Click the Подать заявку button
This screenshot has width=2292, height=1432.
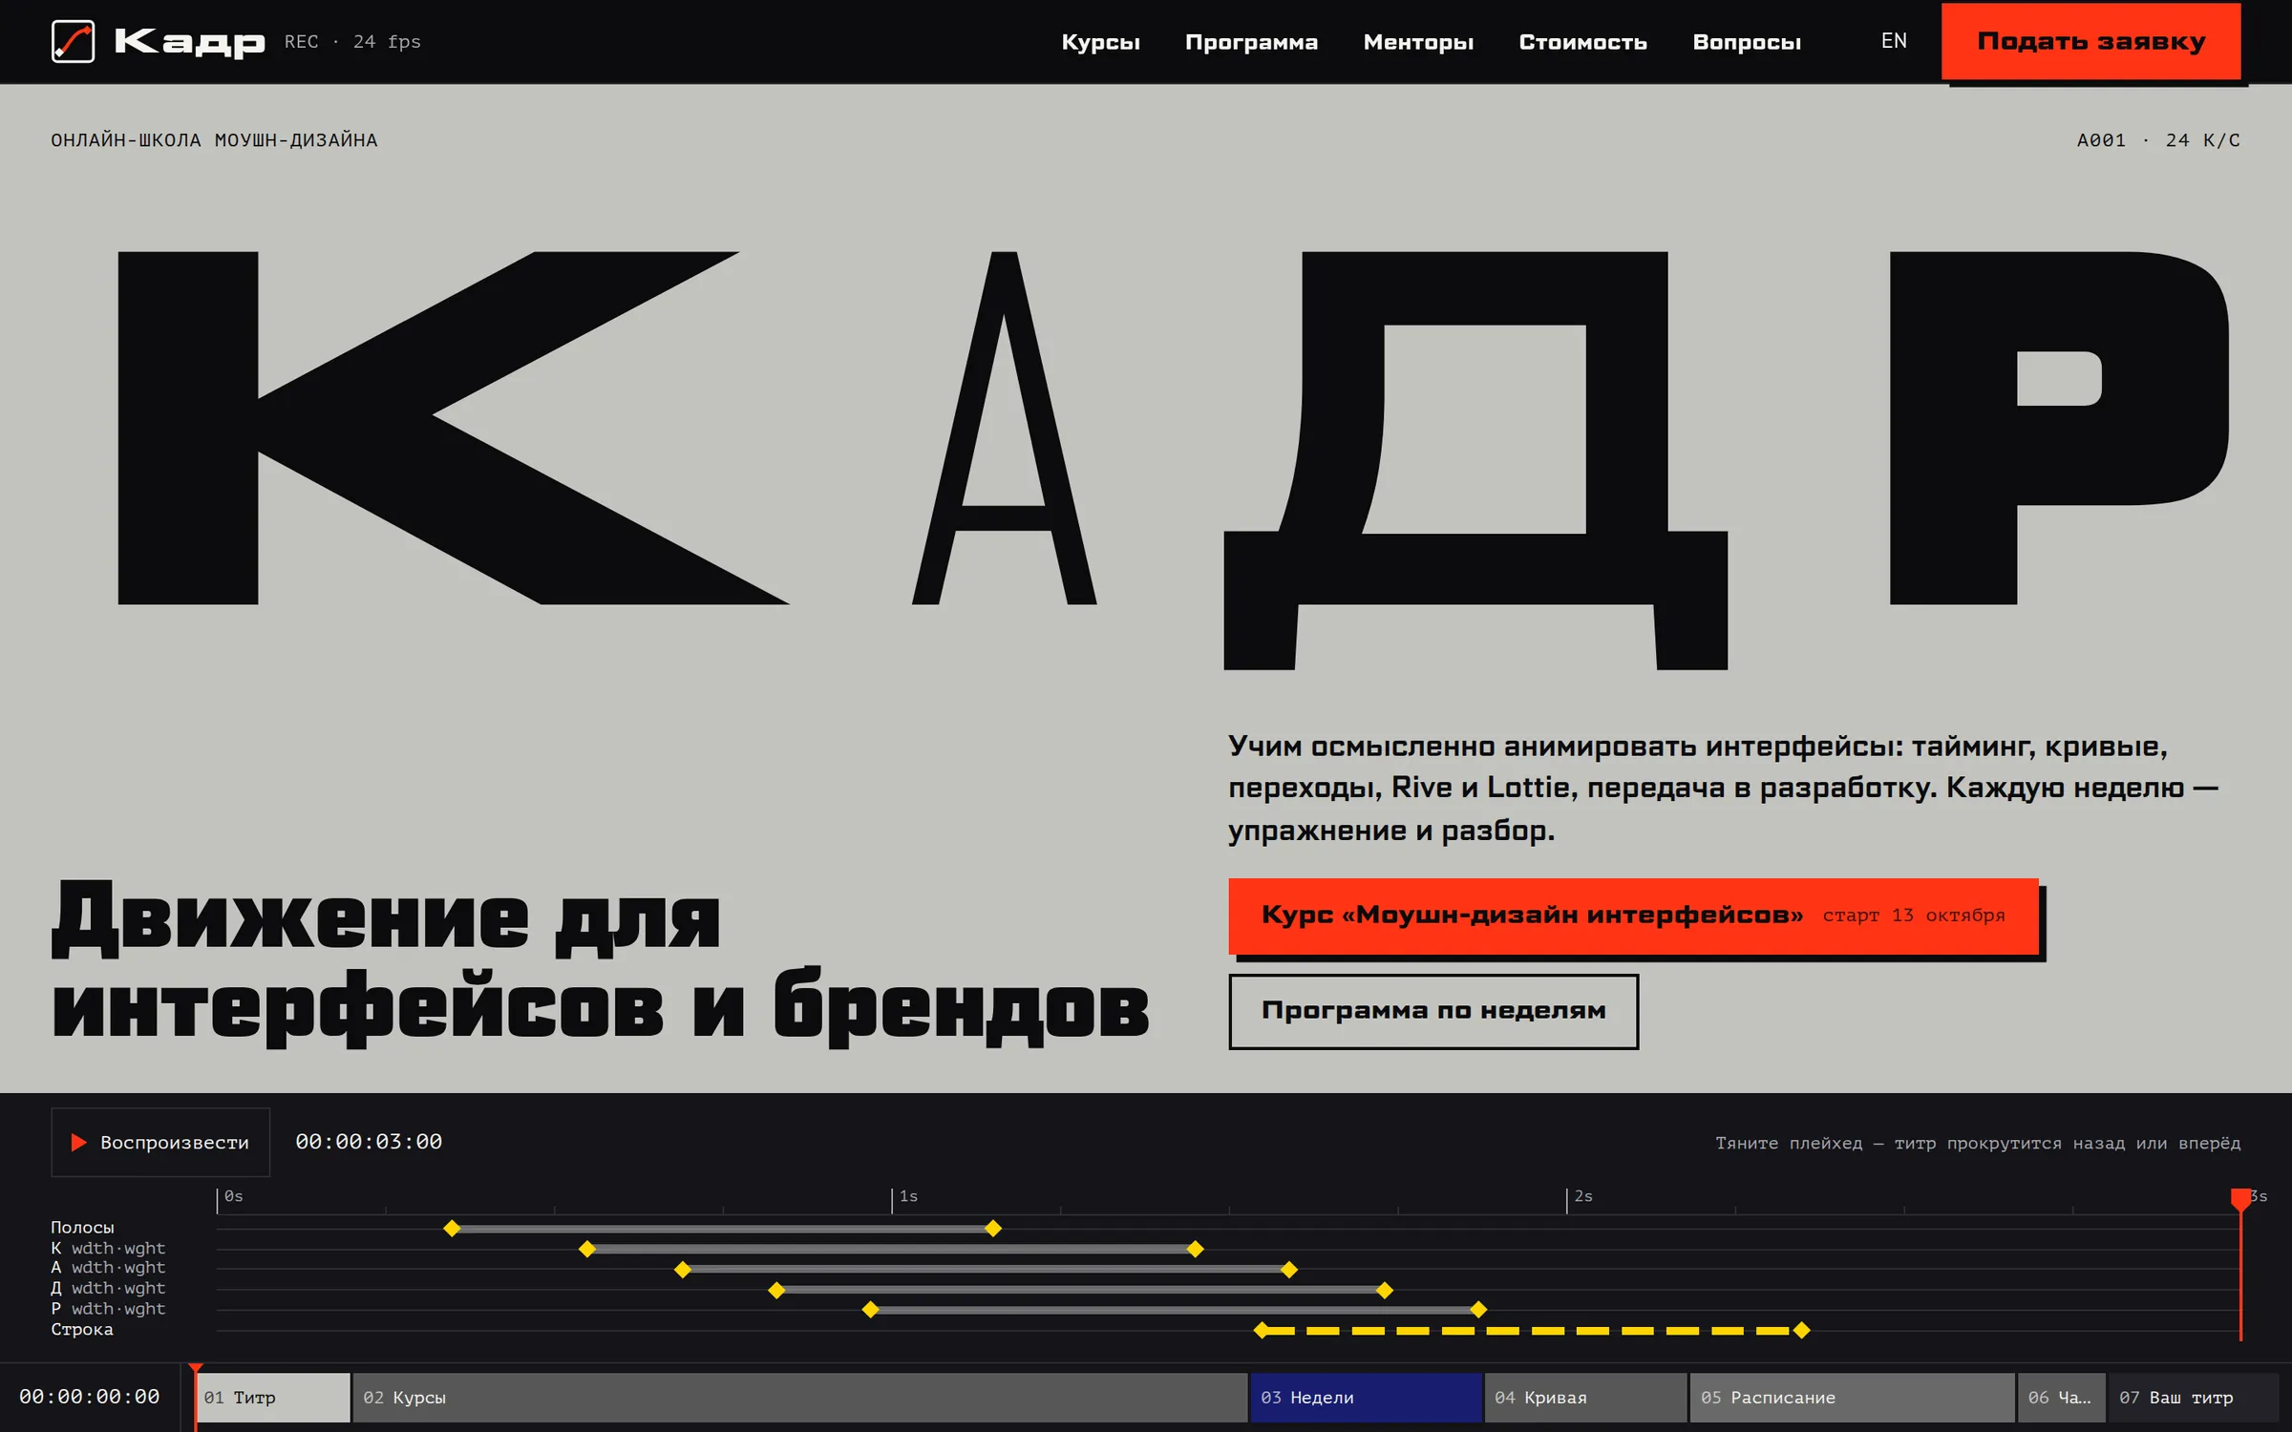(x=2090, y=41)
